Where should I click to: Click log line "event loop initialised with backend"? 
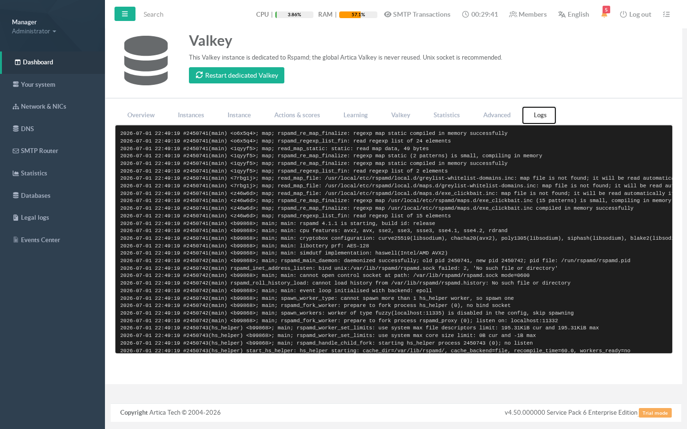pos(276,291)
